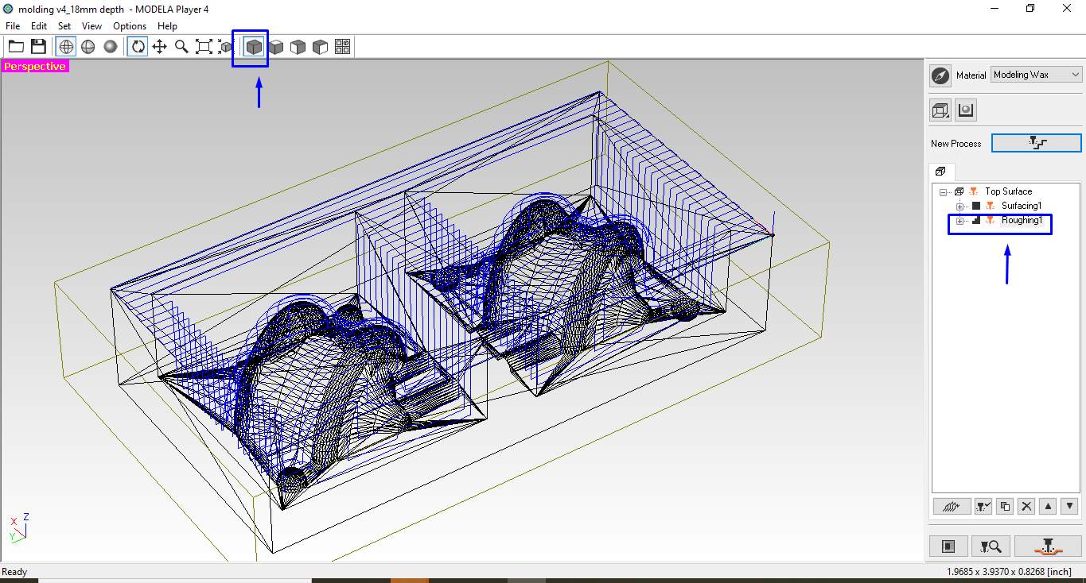
Task: Click the Ready status bar text
Action: click(x=14, y=572)
